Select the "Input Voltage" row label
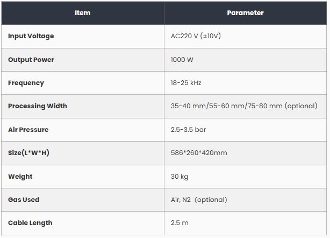330x238 pixels. coord(31,36)
